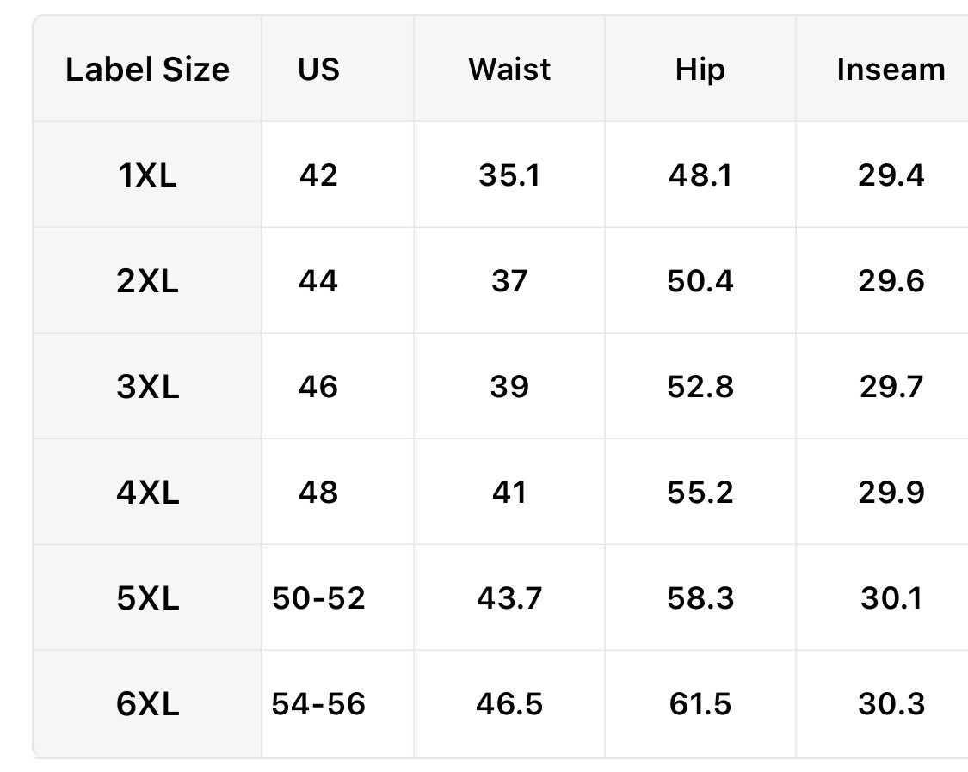Click the 1XL label size cell
The height and width of the screenshot is (772, 968).
[147, 175]
